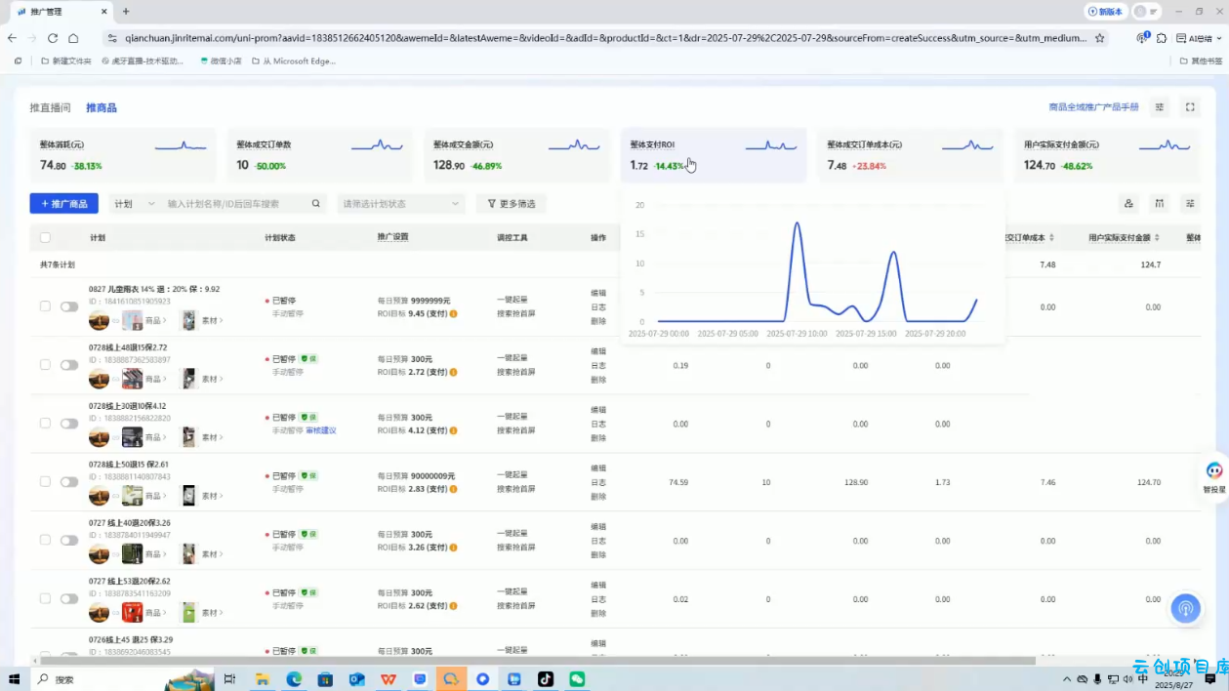Open WeChat from the taskbar
The height and width of the screenshot is (691, 1229).
point(577,679)
